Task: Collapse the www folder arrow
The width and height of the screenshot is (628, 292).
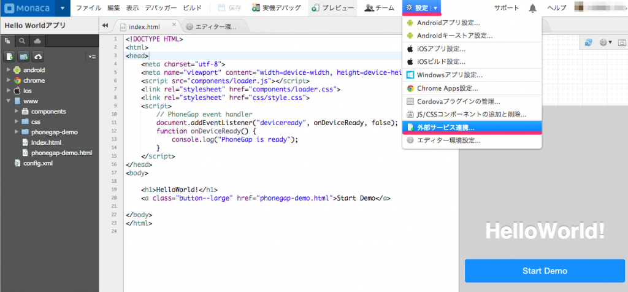Action: tap(8, 101)
